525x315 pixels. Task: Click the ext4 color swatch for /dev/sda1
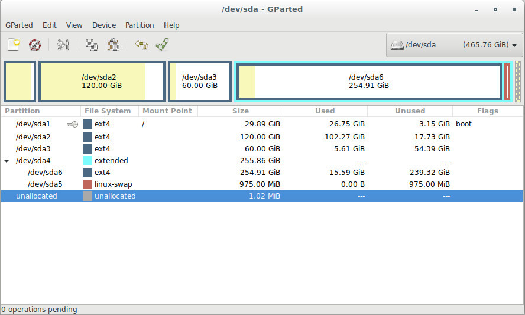point(87,124)
